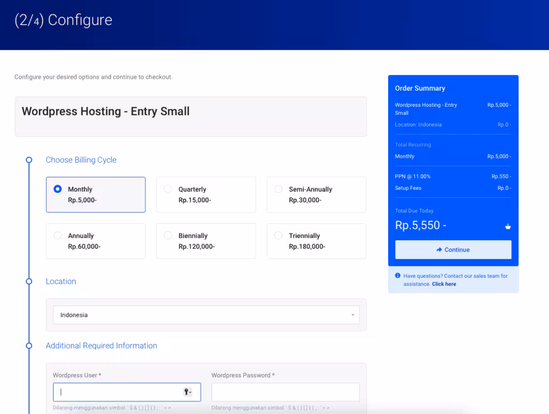
Task: Click the 'Location' section heading
Action: tap(61, 281)
